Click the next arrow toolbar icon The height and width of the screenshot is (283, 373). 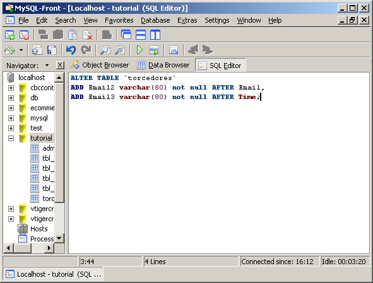tap(208, 50)
